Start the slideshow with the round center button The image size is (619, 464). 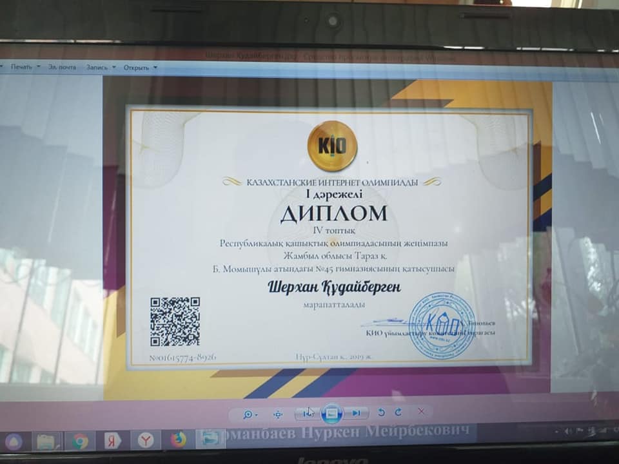pos(331,413)
